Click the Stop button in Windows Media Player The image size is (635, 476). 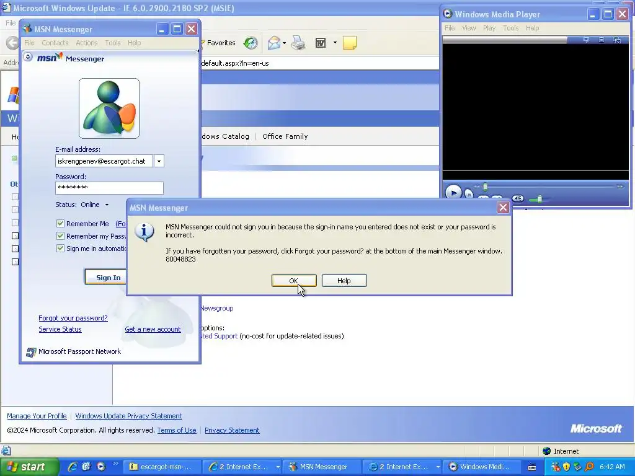pyautogui.click(x=469, y=194)
